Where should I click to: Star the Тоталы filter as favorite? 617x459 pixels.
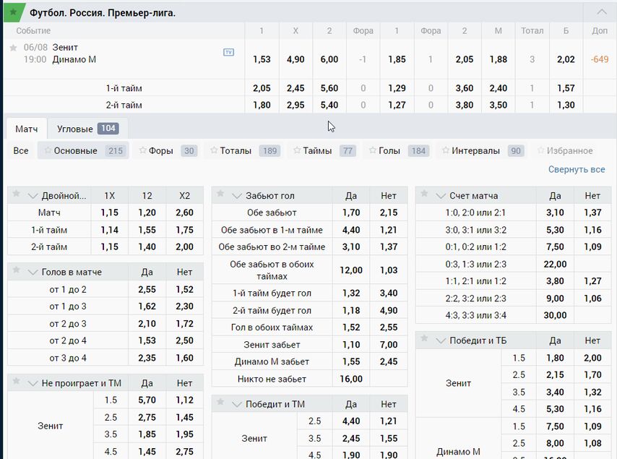click(214, 150)
